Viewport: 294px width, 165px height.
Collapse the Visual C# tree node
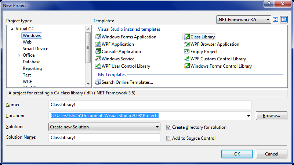pyautogui.click(x=12, y=29)
